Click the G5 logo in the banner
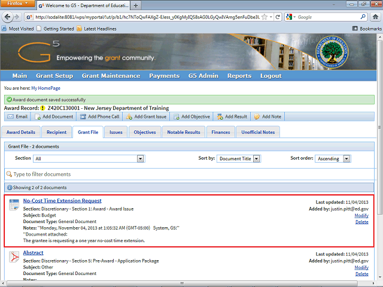Image resolution: width=383 pixels, height=287 pixels. point(38,51)
